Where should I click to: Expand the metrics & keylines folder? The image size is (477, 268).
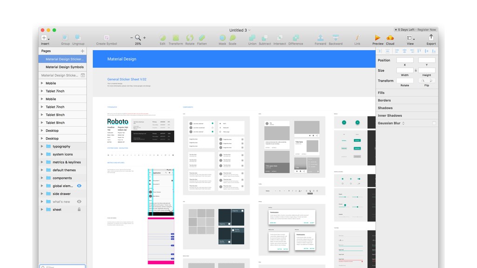[42, 162]
